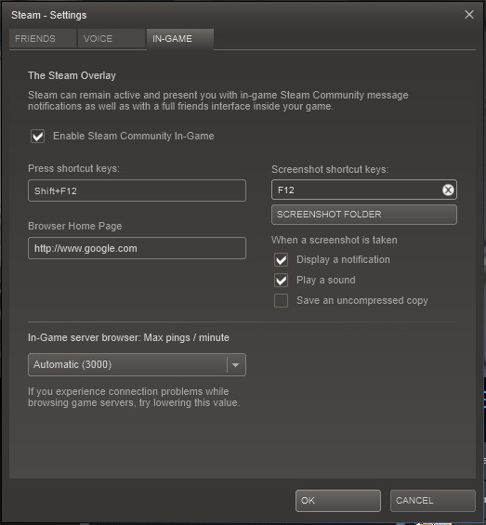Switch to the Voice tab
Image resolution: width=486 pixels, height=525 pixels.
click(112, 38)
